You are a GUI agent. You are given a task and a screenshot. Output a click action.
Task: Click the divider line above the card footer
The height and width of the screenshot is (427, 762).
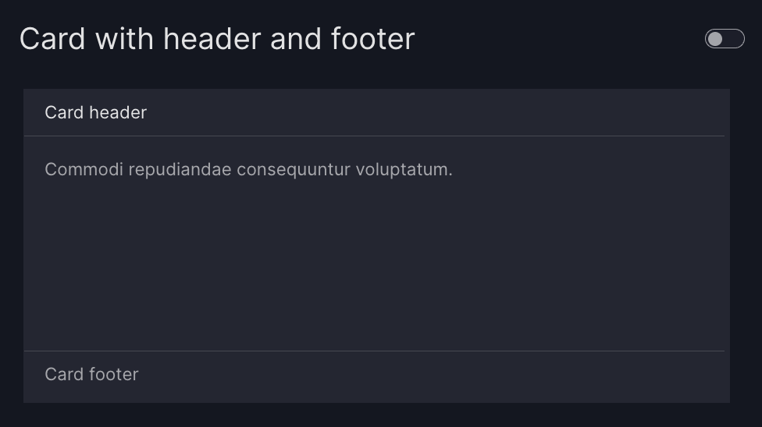[375, 351]
